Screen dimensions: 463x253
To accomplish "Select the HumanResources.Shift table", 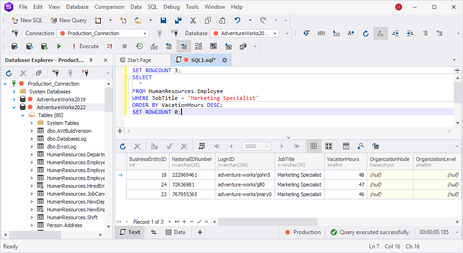I will (x=72, y=217).
